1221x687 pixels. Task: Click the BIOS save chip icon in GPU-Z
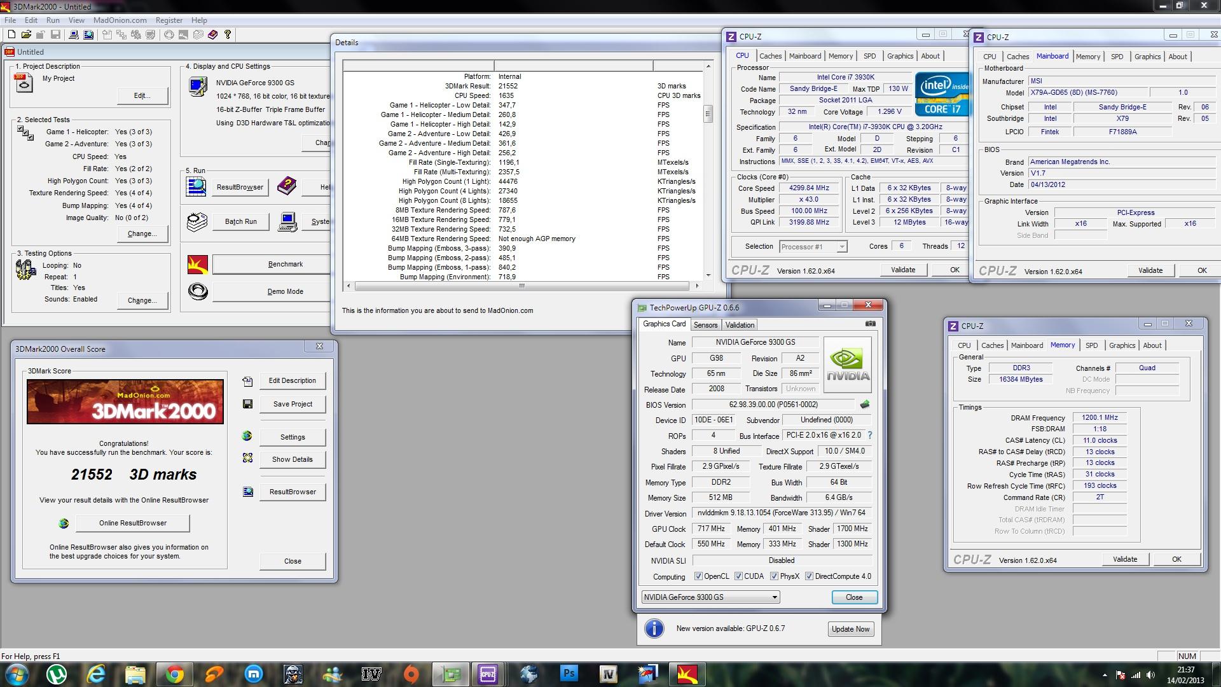(x=864, y=404)
